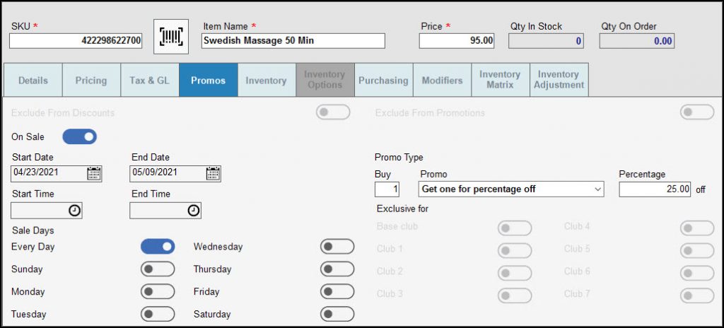Click the Buy quantity field

tap(387, 189)
